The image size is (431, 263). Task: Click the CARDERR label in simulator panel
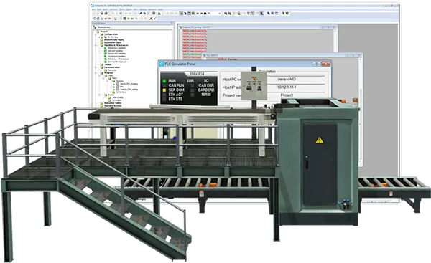(206, 90)
